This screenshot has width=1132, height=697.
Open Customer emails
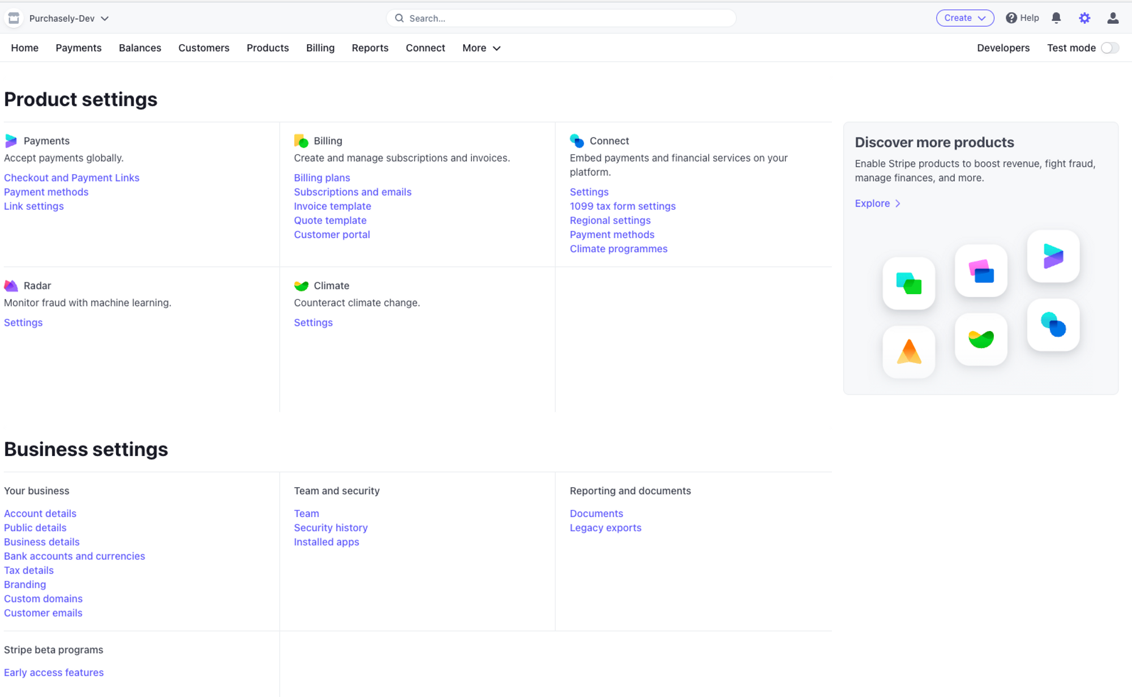[x=43, y=612]
